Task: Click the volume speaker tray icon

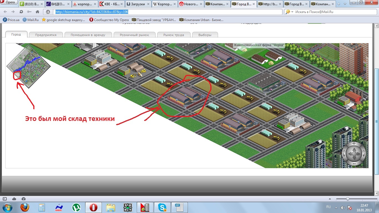Action: tap(343, 207)
